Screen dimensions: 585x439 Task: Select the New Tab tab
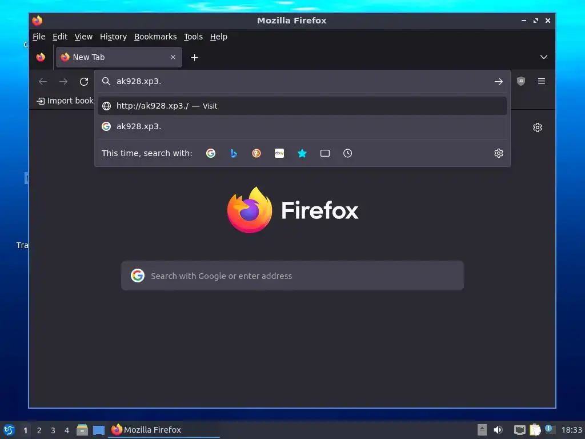coord(119,57)
